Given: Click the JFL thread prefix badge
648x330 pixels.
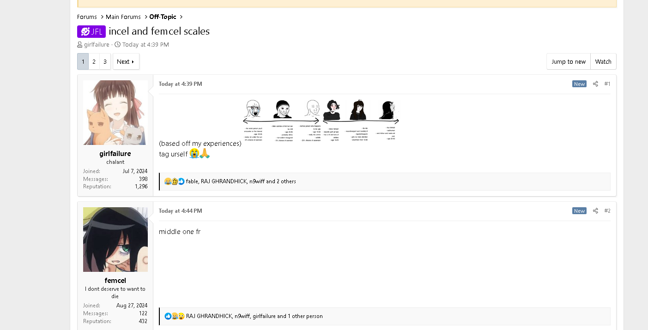Looking at the screenshot, I should point(91,31).
